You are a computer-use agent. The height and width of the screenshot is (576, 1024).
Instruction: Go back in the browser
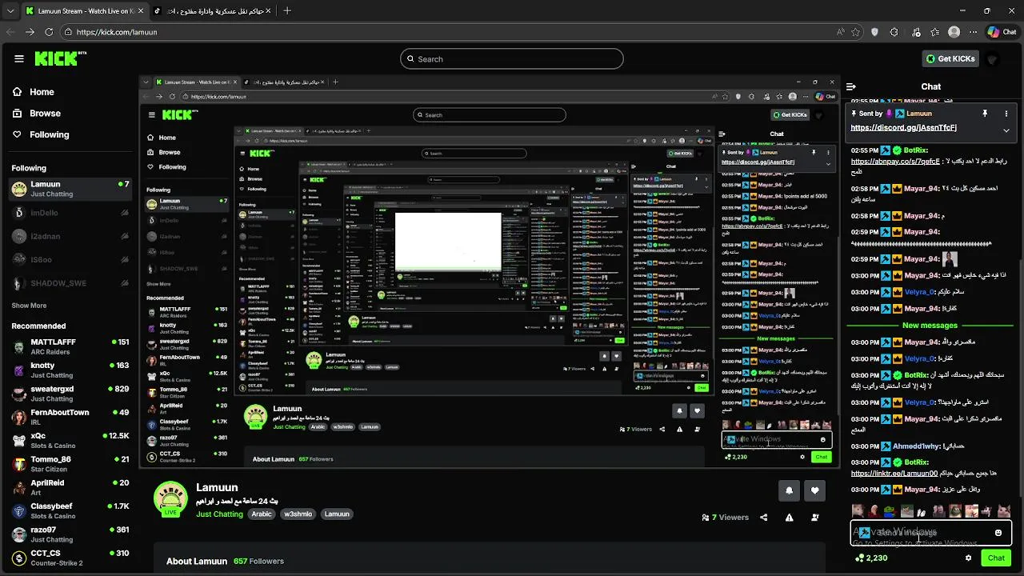(x=11, y=32)
